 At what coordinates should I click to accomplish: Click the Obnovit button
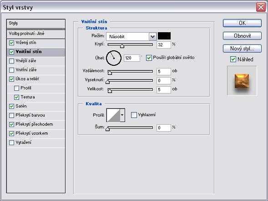[x=242, y=36]
